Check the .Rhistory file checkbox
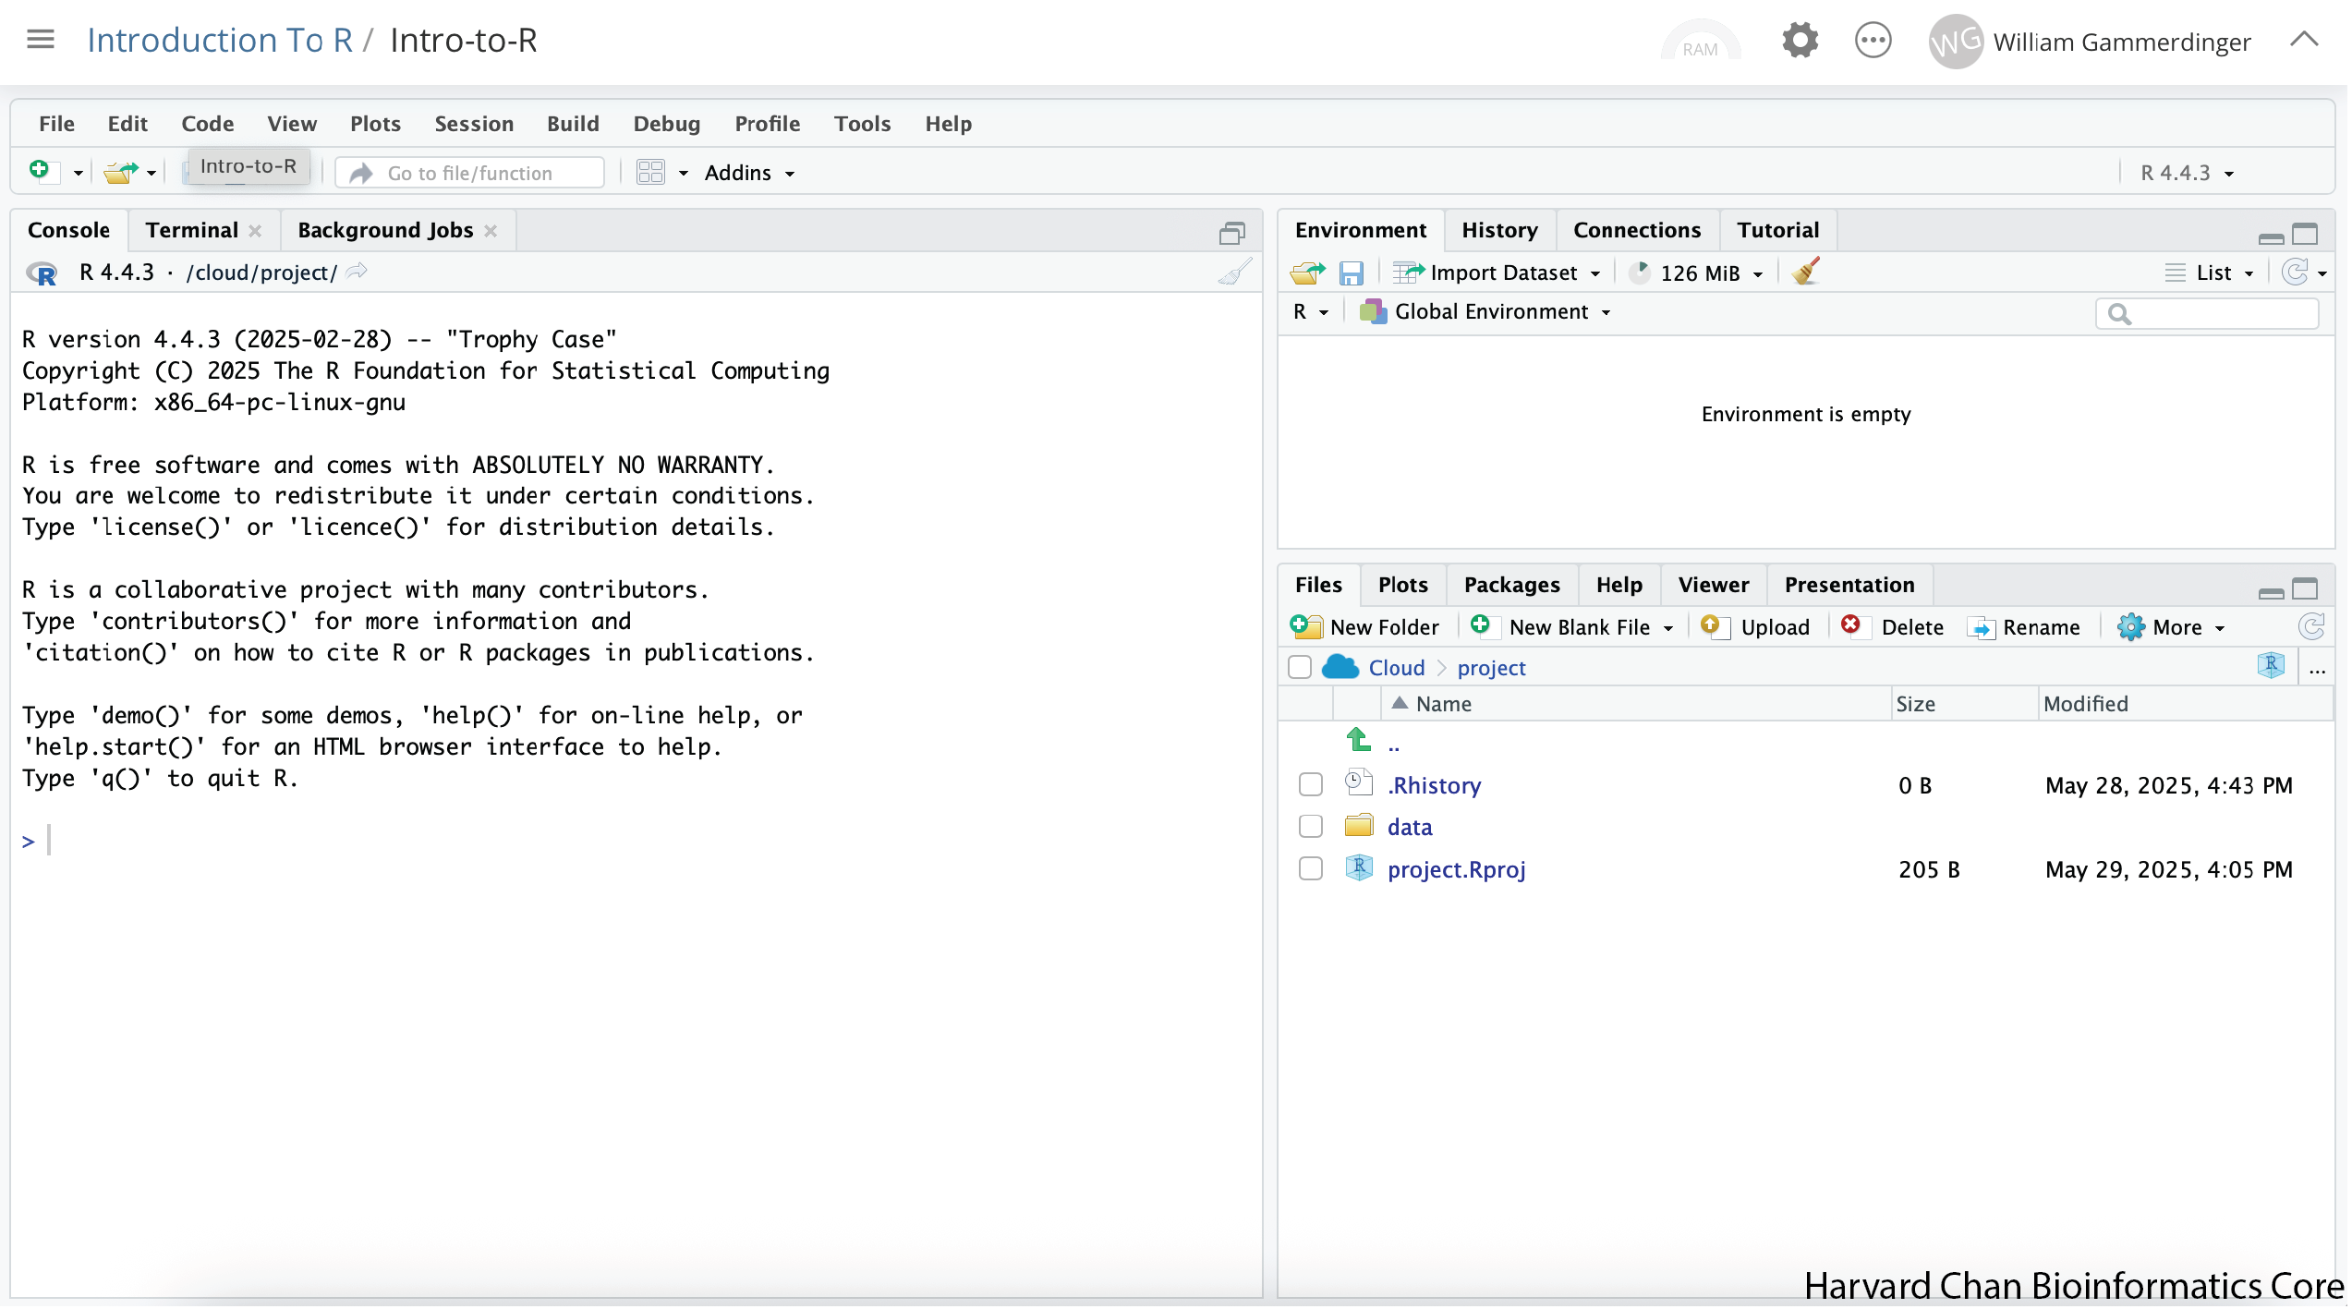The width and height of the screenshot is (2352, 1309). click(1312, 786)
